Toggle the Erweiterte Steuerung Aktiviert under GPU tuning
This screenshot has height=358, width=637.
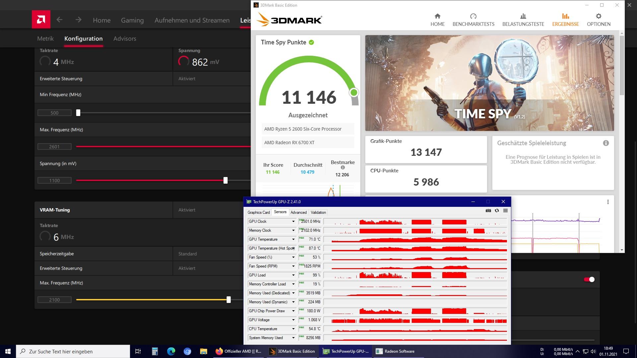click(187, 79)
